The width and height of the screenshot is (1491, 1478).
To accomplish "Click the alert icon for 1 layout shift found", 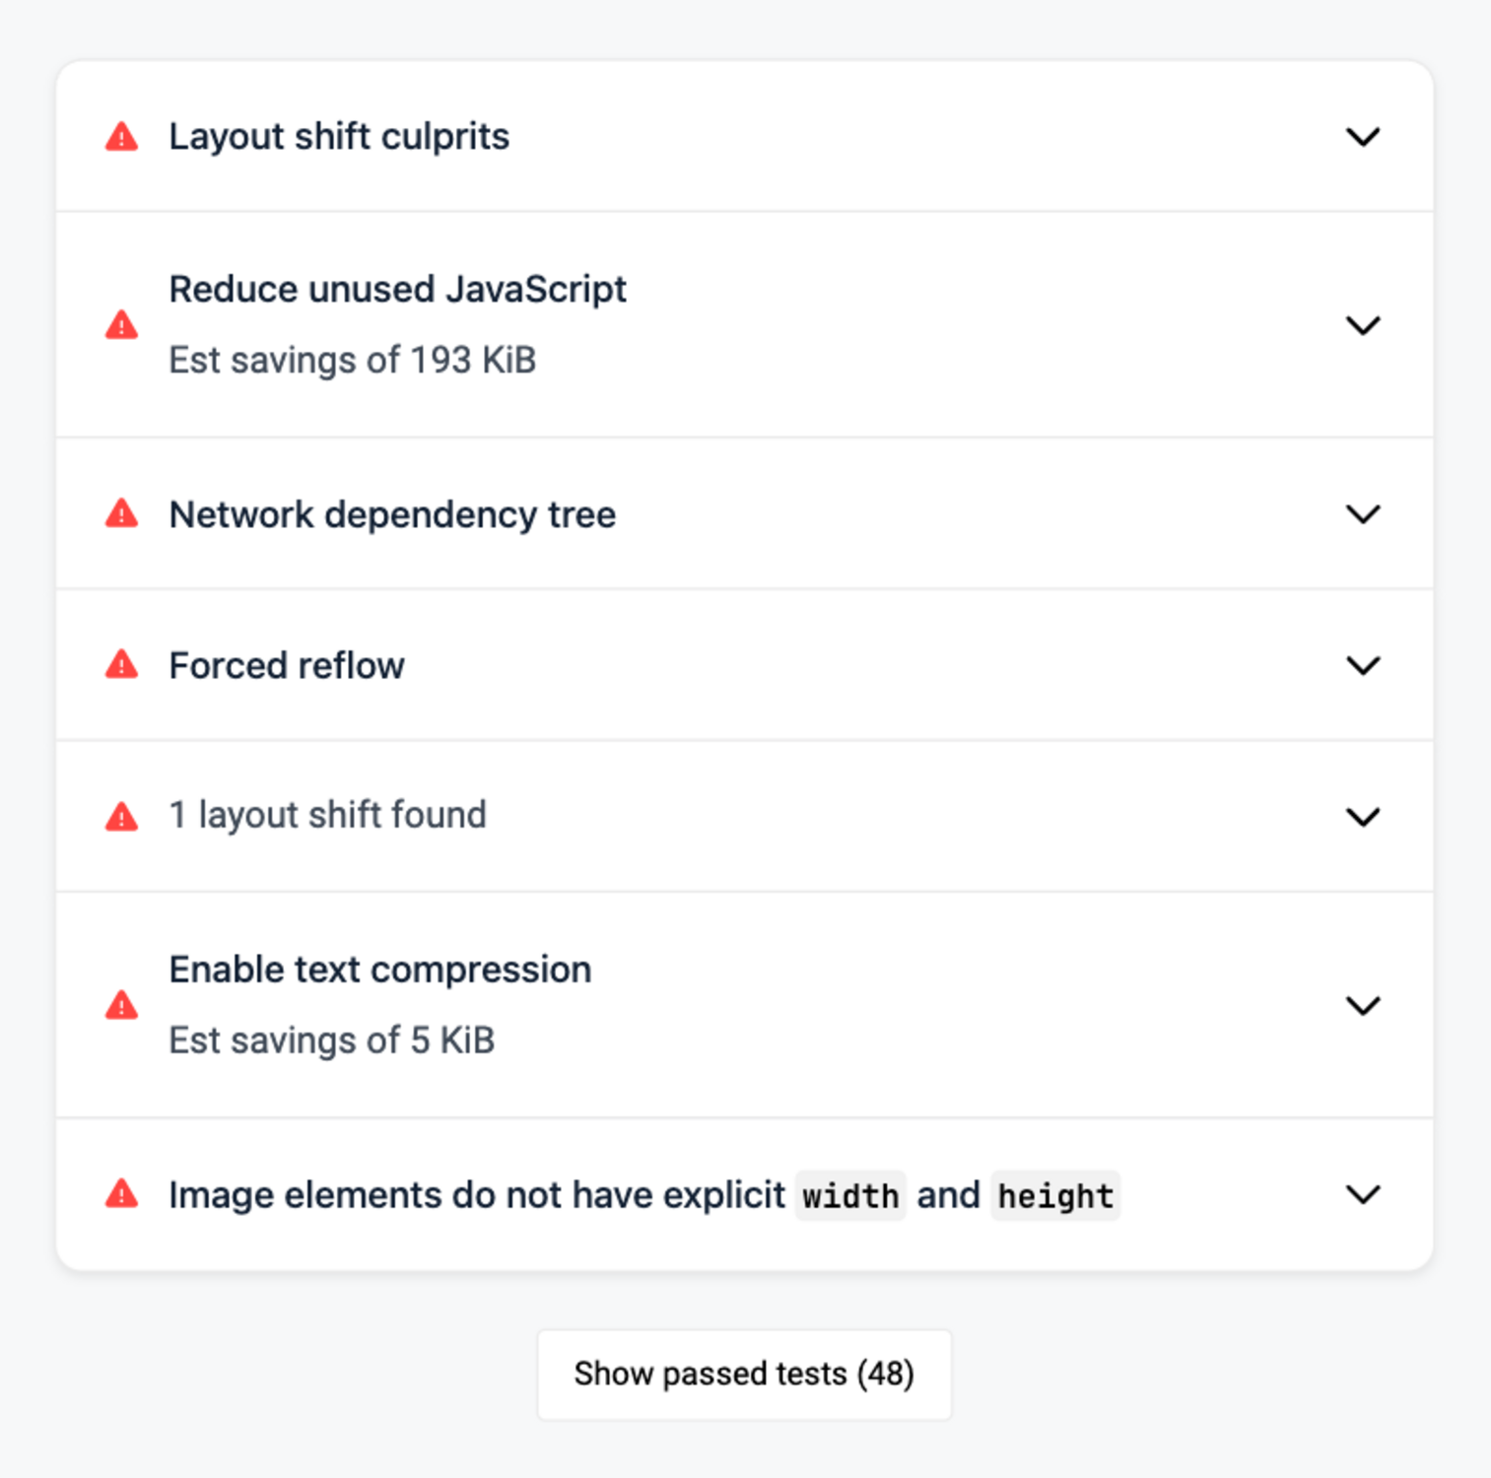I will click(x=121, y=817).
